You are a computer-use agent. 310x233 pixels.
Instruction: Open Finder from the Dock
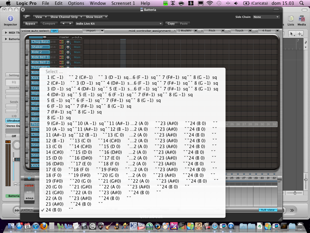tap(11, 226)
